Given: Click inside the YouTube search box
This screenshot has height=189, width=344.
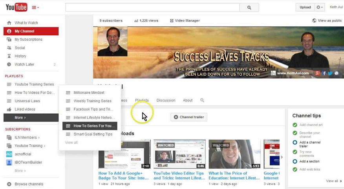Looking at the screenshot, I should [152, 7].
